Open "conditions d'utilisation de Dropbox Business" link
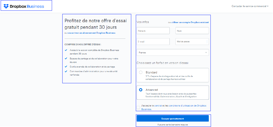 click(x=187, y=106)
